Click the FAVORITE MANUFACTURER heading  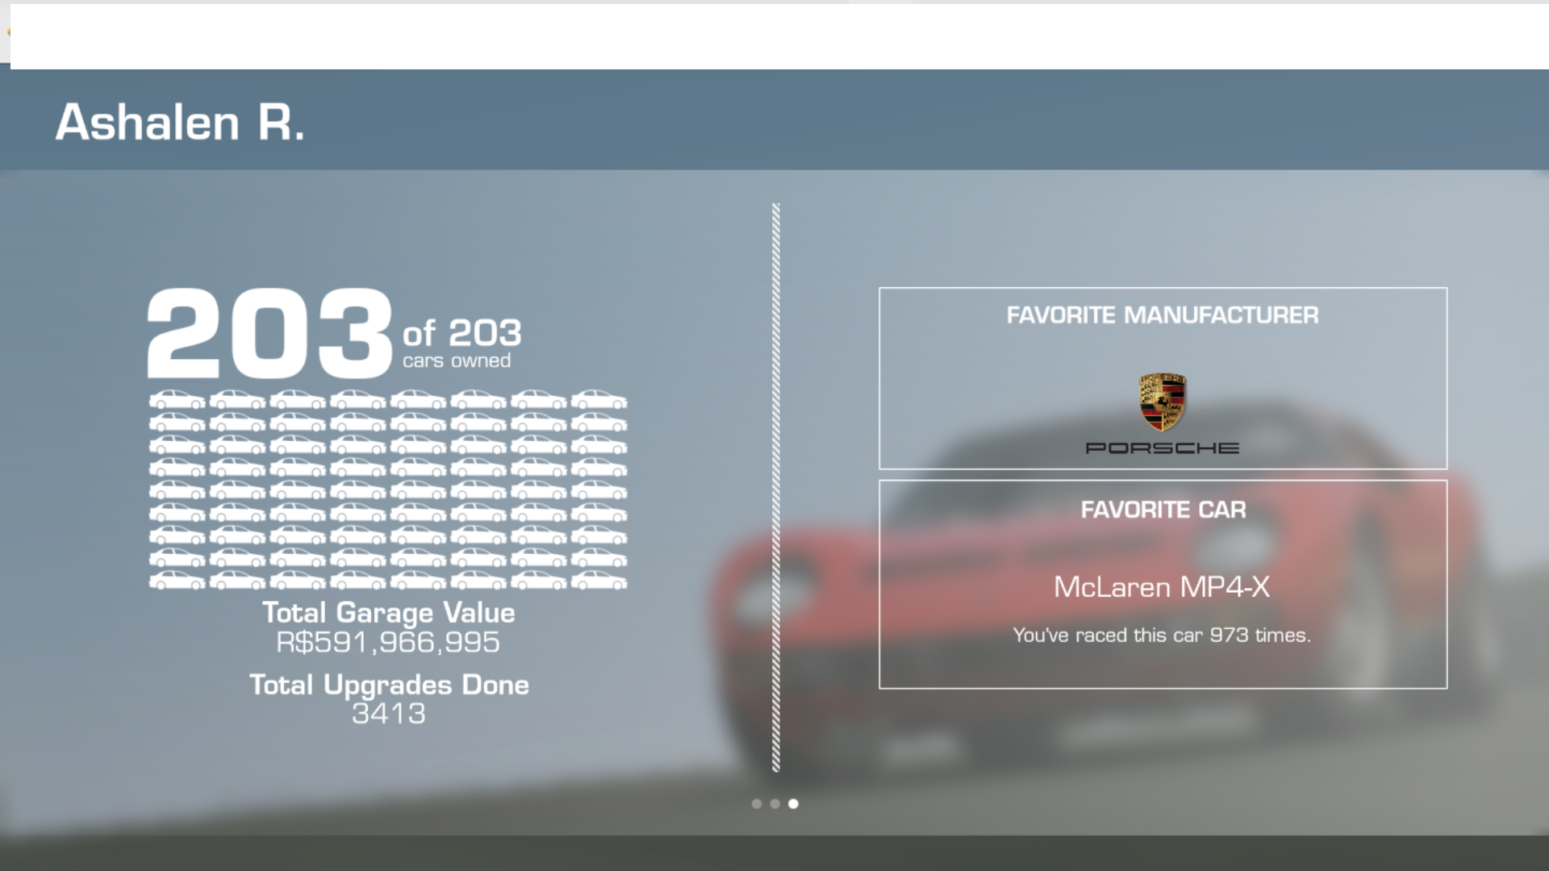[1163, 315]
